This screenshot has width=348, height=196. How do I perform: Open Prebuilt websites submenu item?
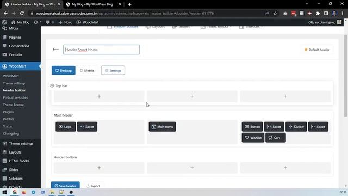(x=15, y=97)
